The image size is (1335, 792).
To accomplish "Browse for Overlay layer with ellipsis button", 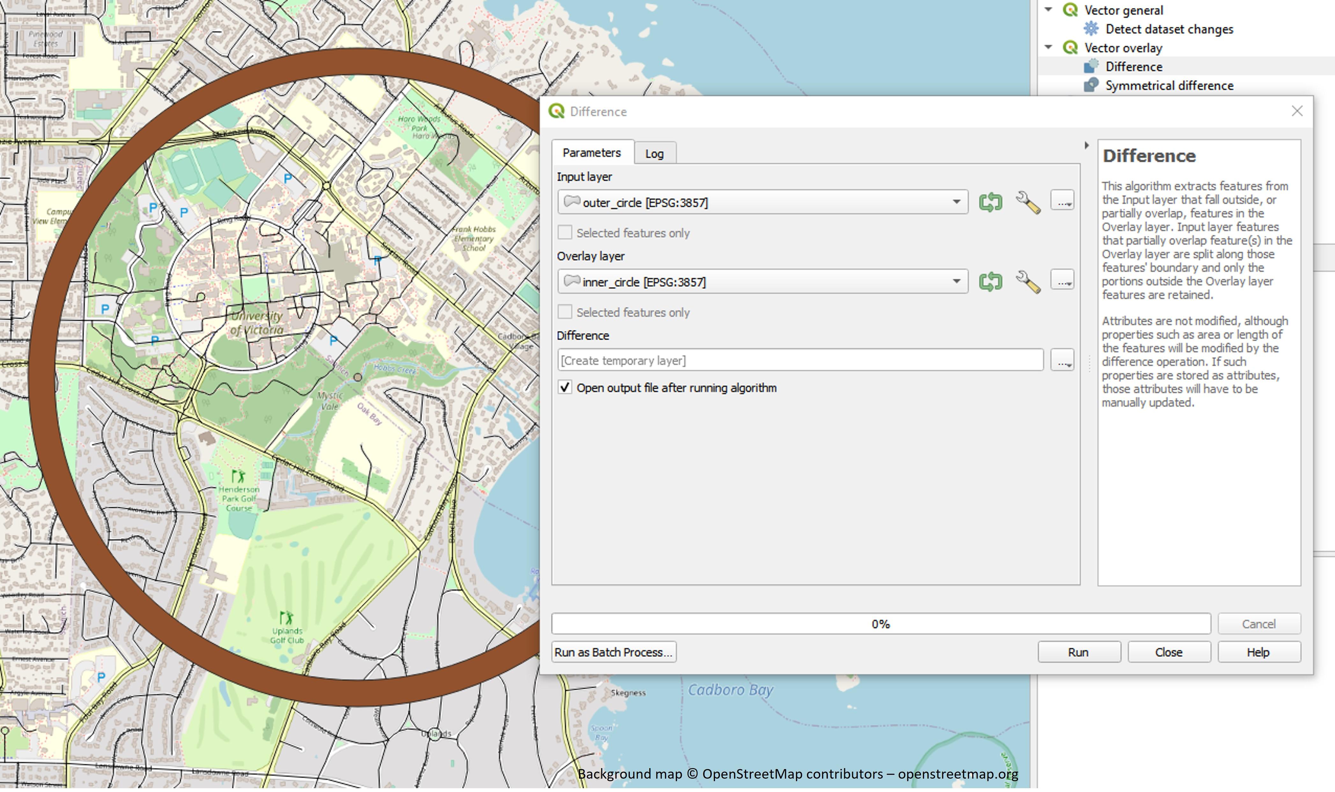I will coord(1062,280).
